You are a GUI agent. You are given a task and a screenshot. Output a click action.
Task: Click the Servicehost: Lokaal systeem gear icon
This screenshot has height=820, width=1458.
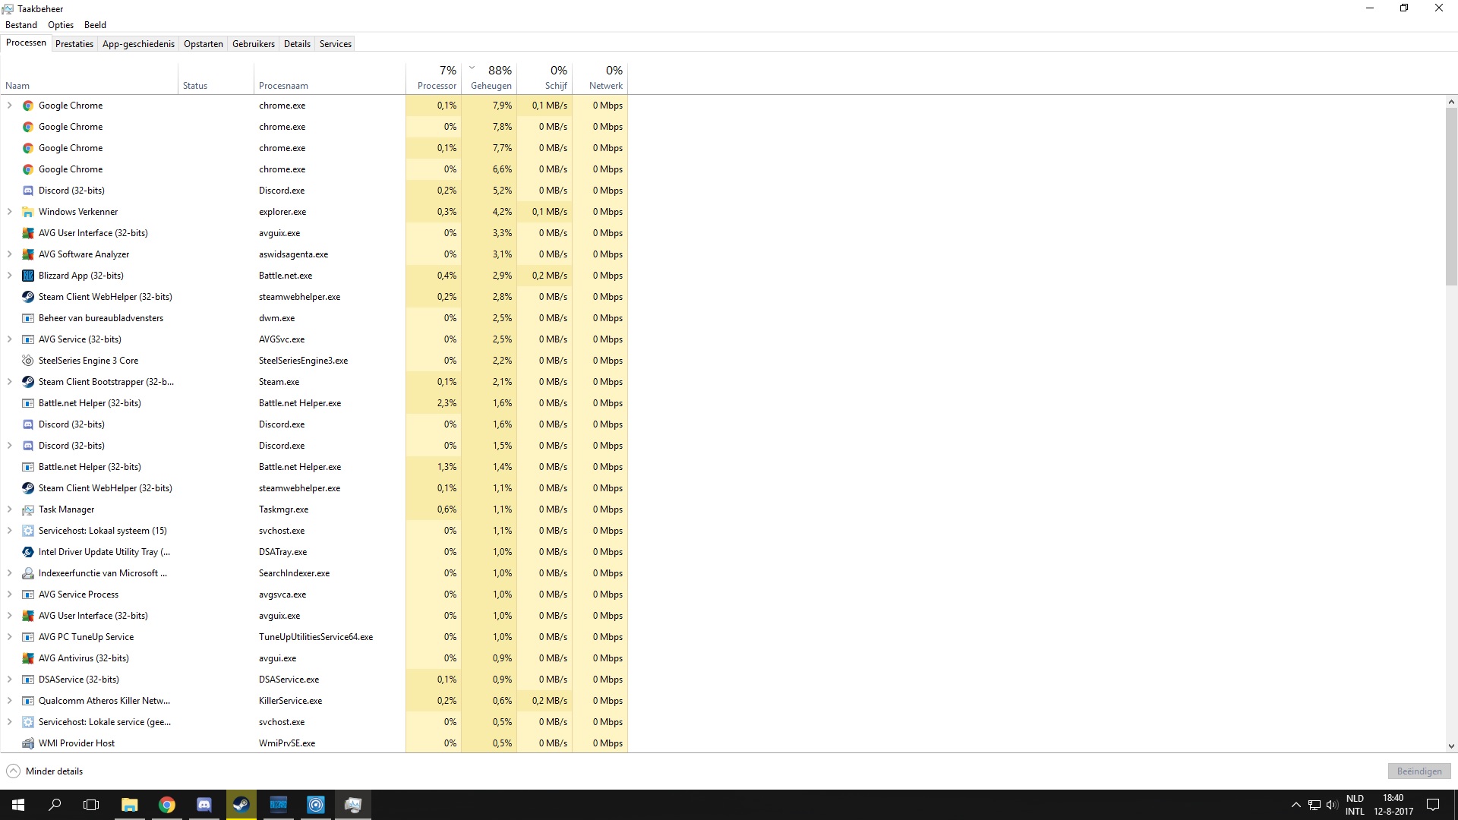[28, 531]
